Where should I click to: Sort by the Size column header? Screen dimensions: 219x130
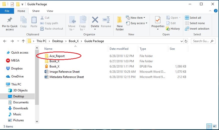172,49
